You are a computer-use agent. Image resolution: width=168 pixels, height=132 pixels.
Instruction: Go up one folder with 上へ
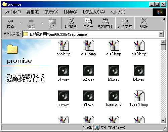52,23
